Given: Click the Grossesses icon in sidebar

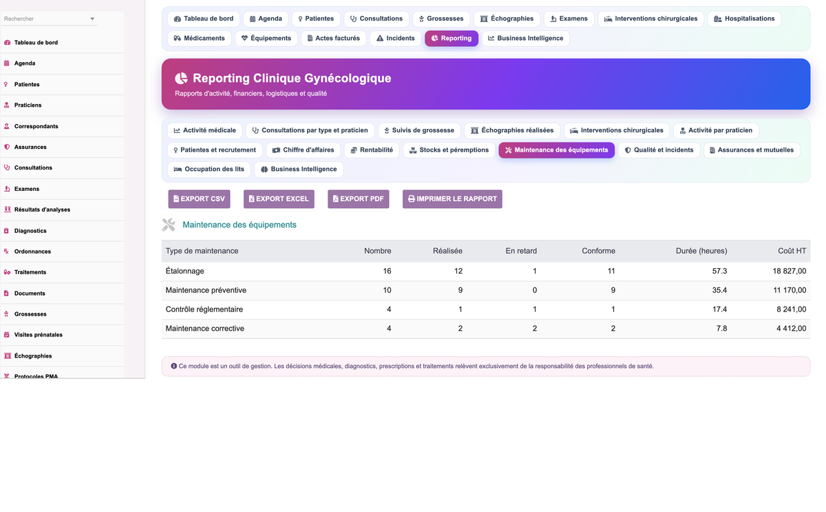Looking at the screenshot, I should (7, 314).
